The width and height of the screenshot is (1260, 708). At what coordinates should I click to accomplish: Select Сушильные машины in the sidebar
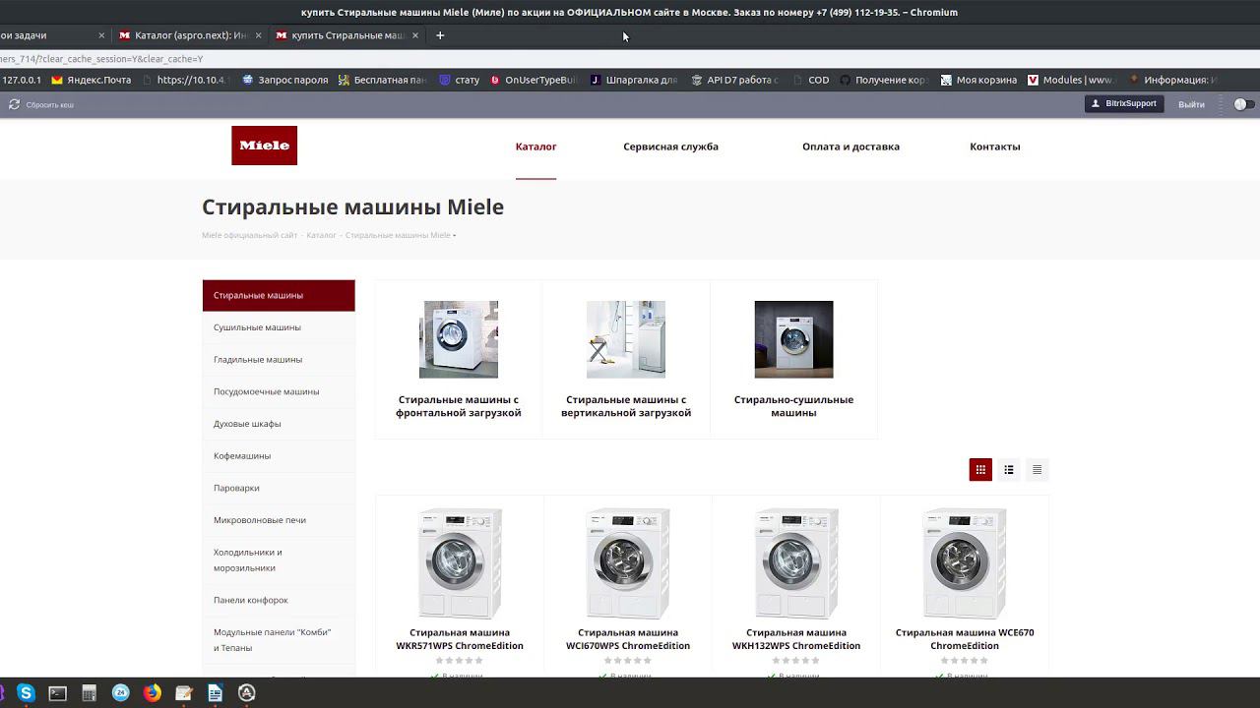(279, 327)
